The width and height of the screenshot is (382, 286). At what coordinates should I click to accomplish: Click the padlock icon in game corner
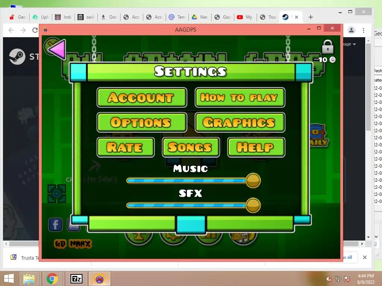(328, 47)
